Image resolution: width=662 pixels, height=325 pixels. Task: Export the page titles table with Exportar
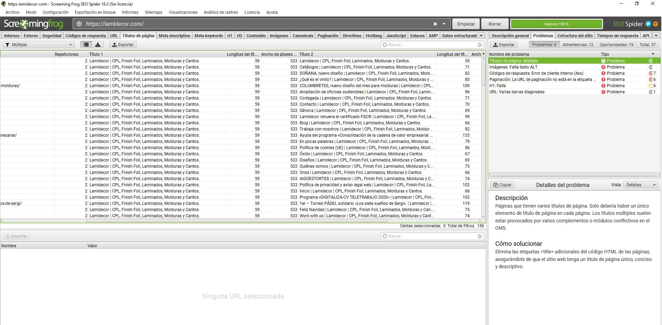point(123,45)
